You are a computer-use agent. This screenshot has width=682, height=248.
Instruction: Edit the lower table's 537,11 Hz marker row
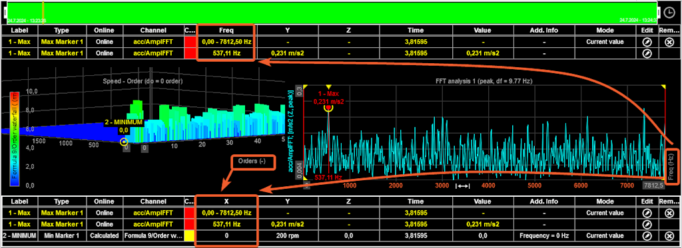pyautogui.click(x=647, y=225)
